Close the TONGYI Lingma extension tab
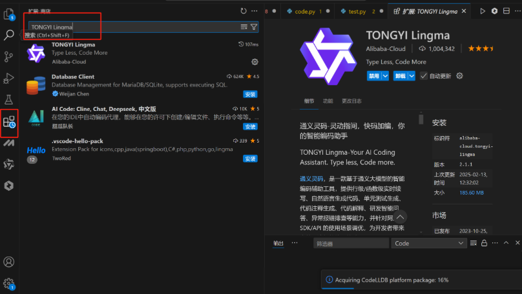This screenshot has width=522, height=294. pos(464,11)
